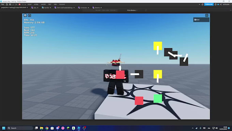Click the Memory: 2.516 GB readout
The image size is (232, 131).
point(34,23)
